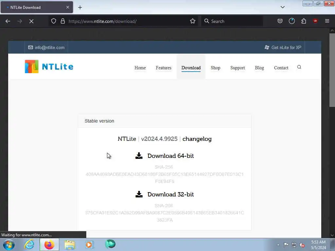The image size is (335, 251).
Task: Open the website search magnifier icon
Action: (299, 67)
